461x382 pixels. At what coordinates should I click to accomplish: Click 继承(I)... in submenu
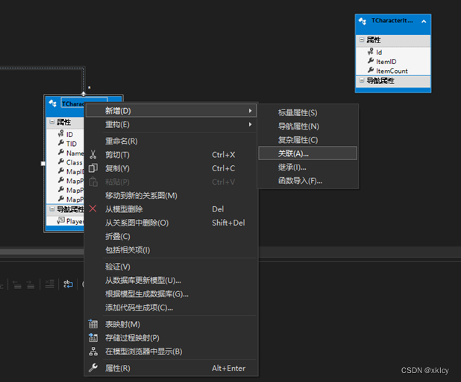308,168
